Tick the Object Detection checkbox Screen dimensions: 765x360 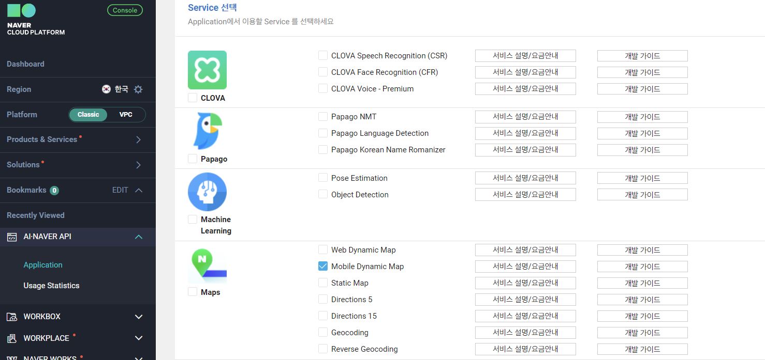tap(323, 194)
